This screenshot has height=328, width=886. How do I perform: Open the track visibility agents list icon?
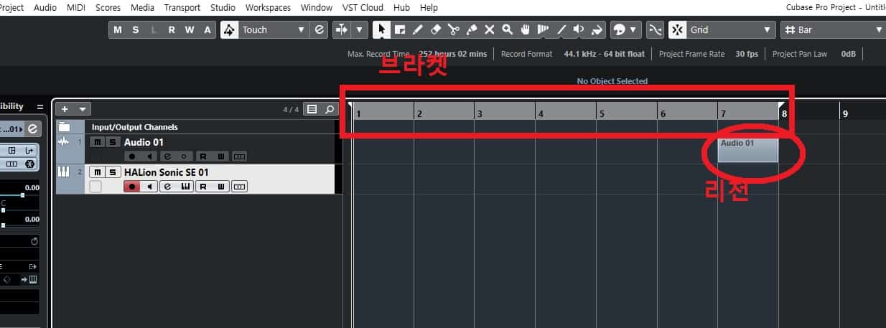coord(311,109)
